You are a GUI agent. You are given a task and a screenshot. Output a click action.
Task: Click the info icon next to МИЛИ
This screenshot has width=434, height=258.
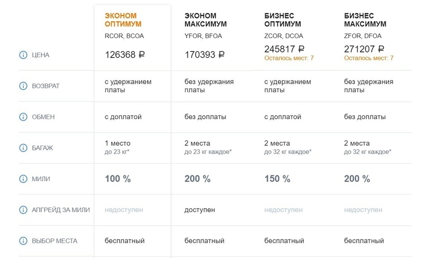click(23, 179)
